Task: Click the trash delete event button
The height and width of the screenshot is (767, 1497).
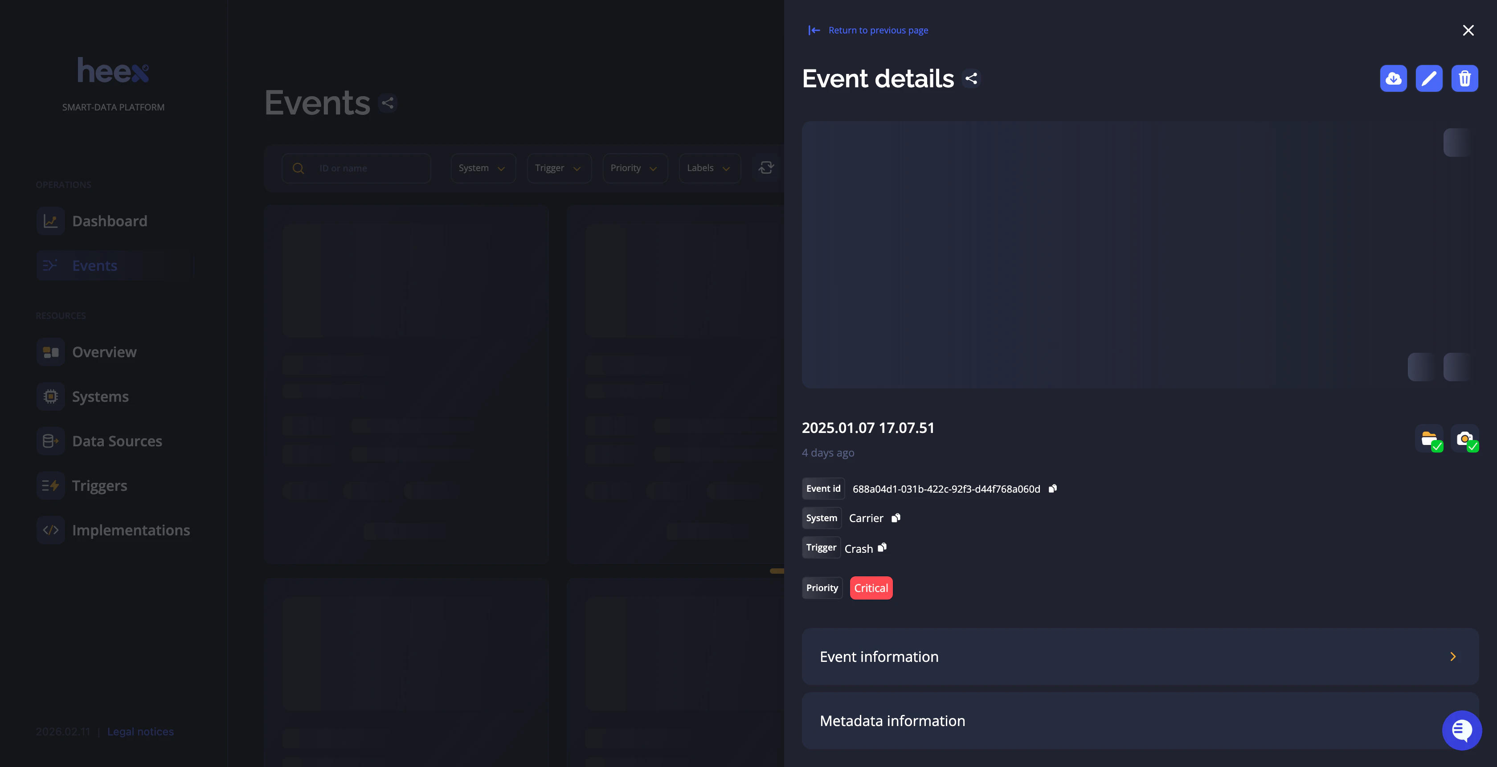Action: [x=1464, y=78]
